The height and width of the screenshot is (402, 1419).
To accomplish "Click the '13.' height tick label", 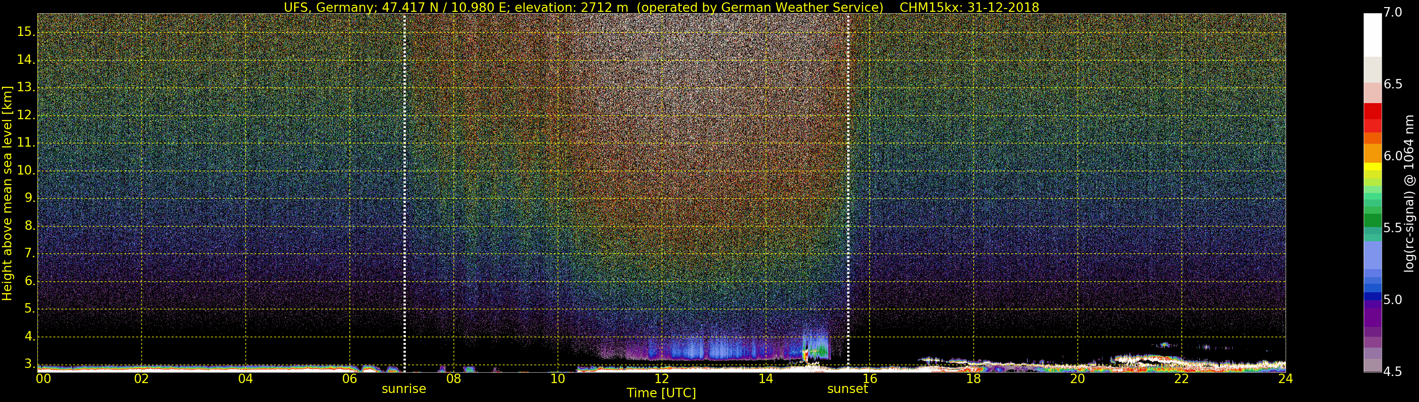I will click(26, 87).
